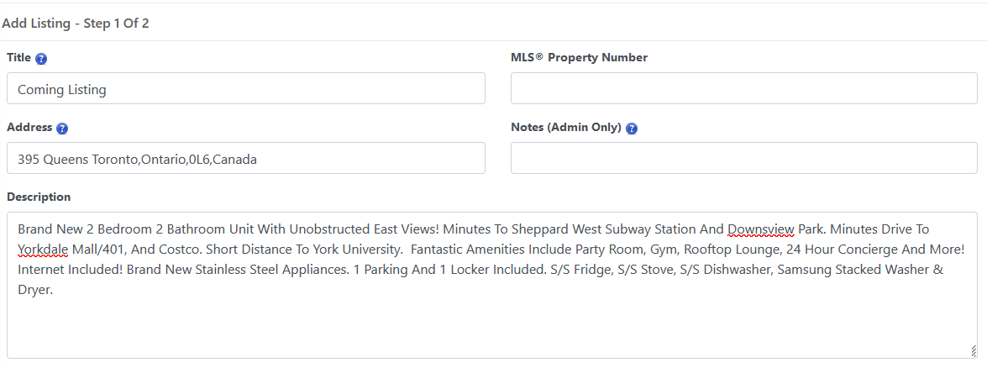Select the Address input with 395 Queens
987x368 pixels.
pos(245,159)
